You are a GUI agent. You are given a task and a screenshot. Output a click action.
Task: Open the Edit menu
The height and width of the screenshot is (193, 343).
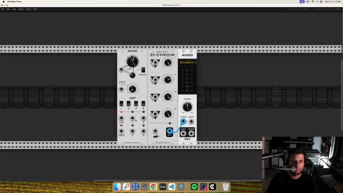click(8, 9)
